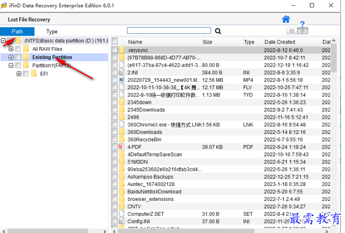Check the select-all header checkbox
This screenshot has width=345, height=233.
click(x=115, y=41)
